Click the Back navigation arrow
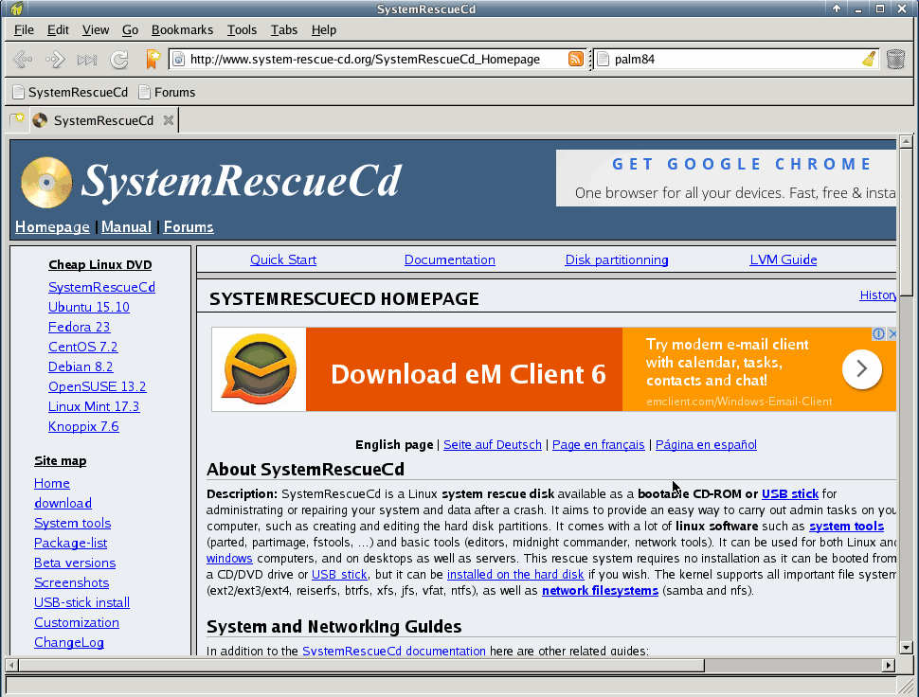This screenshot has width=919, height=697. (23, 59)
